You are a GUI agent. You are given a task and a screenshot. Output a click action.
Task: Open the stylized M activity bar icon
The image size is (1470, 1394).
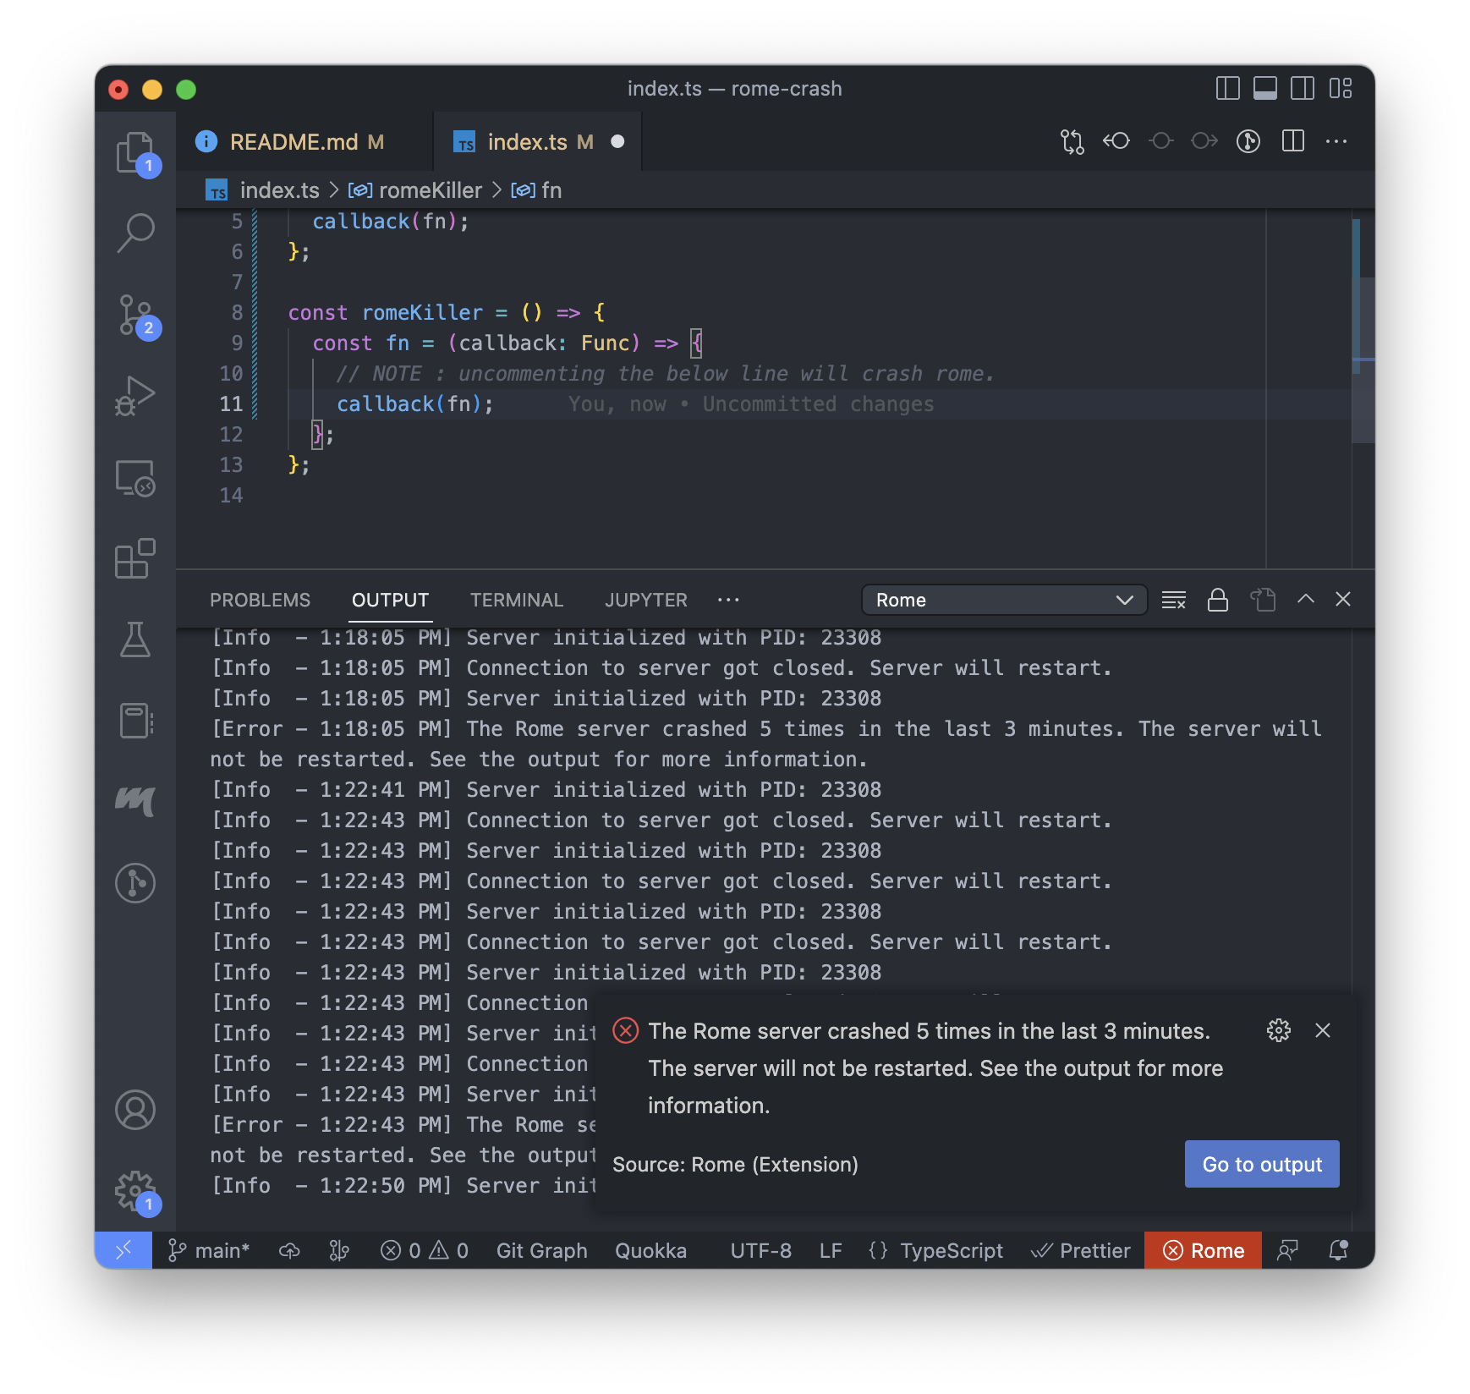[x=135, y=800]
